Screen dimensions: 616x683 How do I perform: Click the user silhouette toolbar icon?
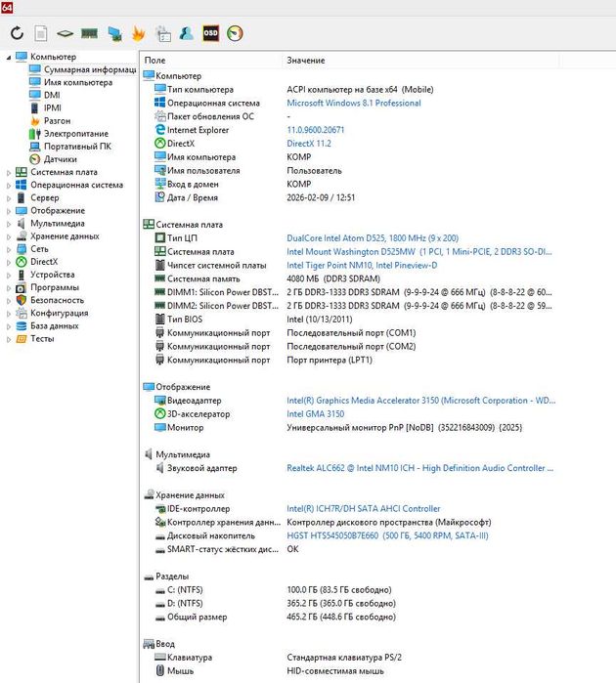coord(187,33)
